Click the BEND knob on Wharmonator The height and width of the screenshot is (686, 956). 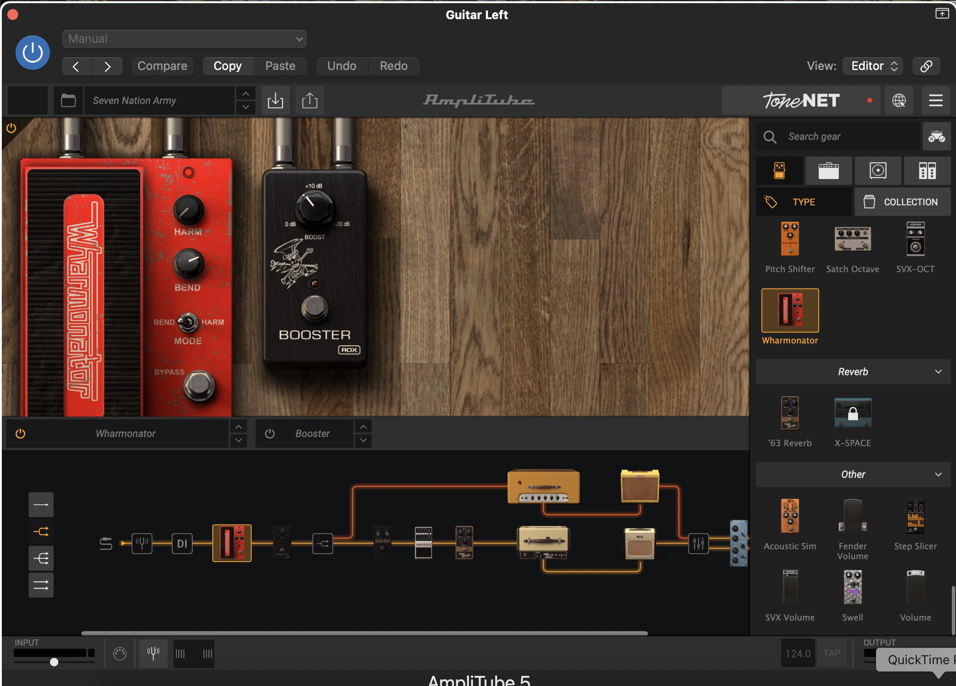[189, 263]
